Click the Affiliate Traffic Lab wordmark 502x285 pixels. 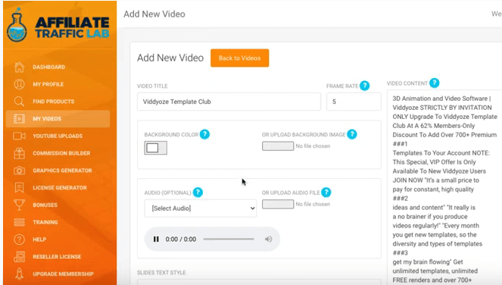[x=72, y=27]
